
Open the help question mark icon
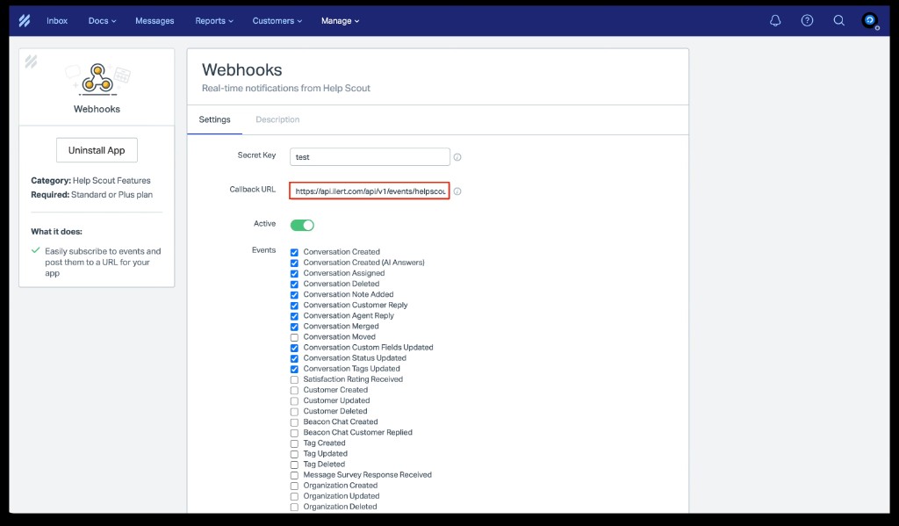807,20
